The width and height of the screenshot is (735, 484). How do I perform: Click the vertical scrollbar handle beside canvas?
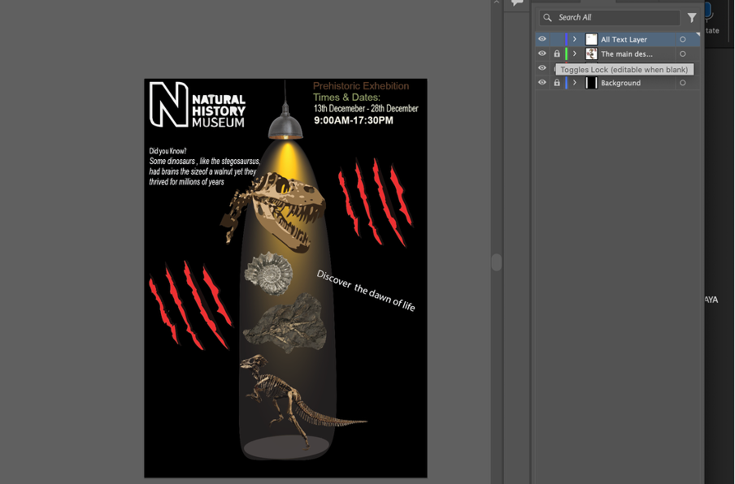497,262
